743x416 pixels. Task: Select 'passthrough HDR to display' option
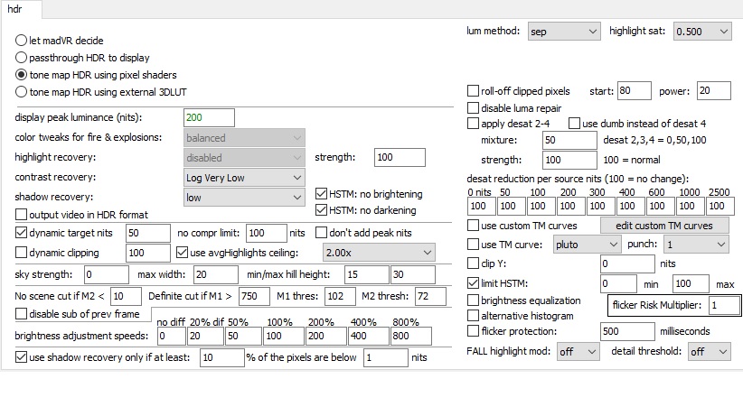point(21,58)
